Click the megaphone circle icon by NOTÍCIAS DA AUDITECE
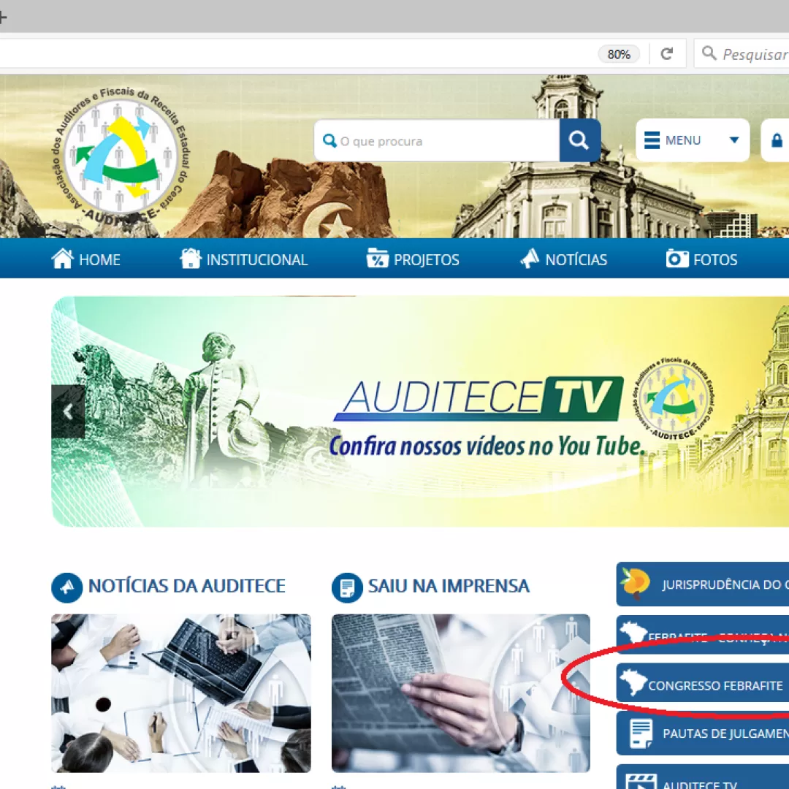789x789 pixels. click(x=67, y=587)
